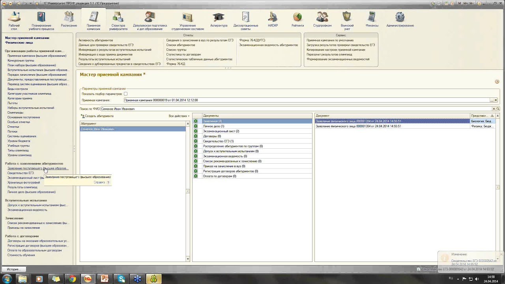Viewport: 505px width, 284px height.
Task: Open the clock showing 14:58
Action: pyautogui.click(x=491, y=279)
